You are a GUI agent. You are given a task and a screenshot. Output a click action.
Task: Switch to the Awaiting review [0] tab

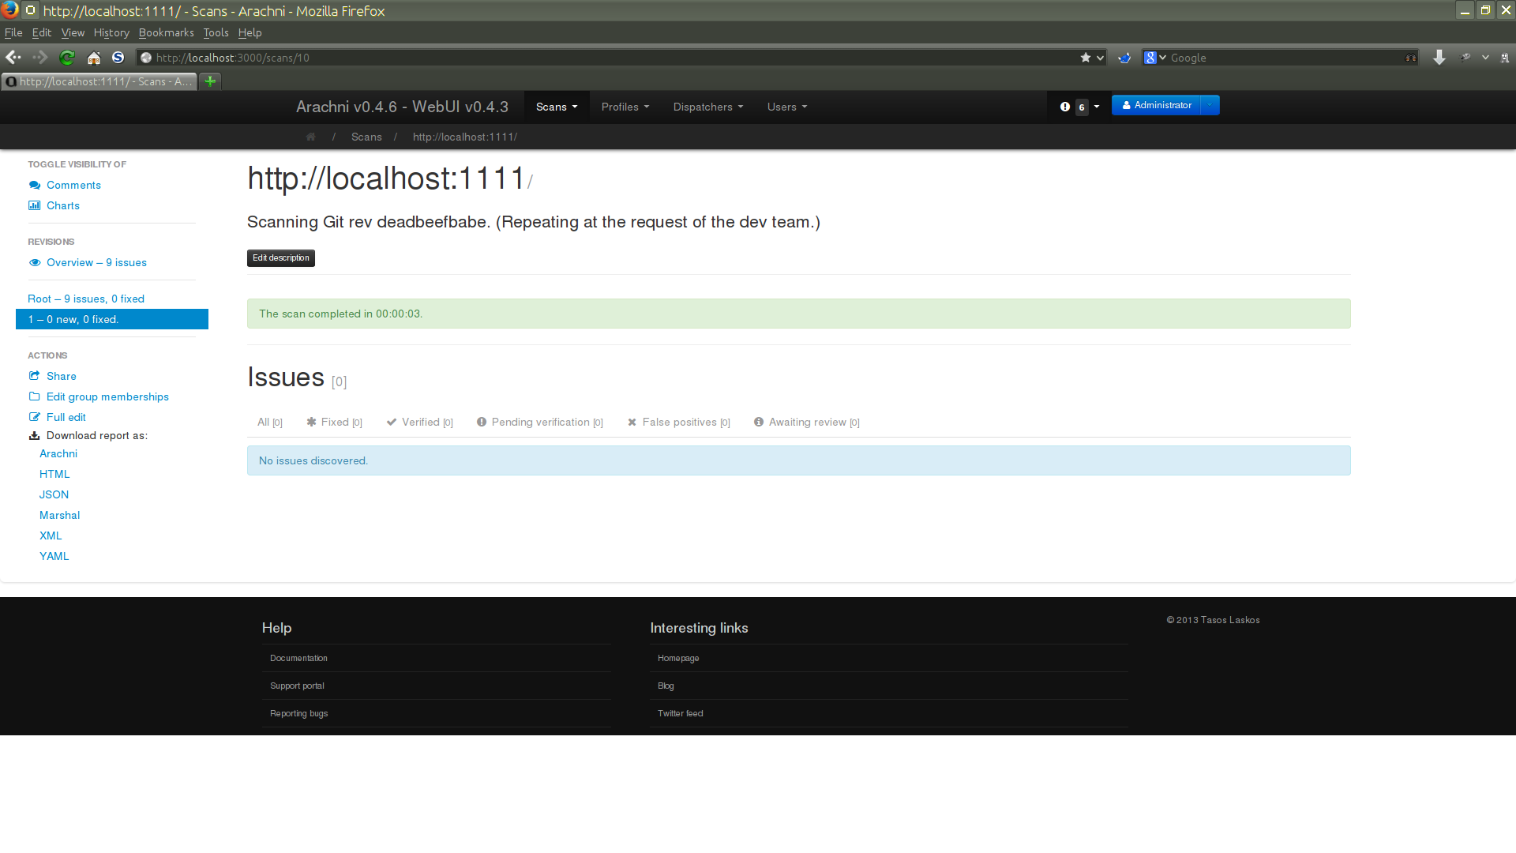[806, 423]
